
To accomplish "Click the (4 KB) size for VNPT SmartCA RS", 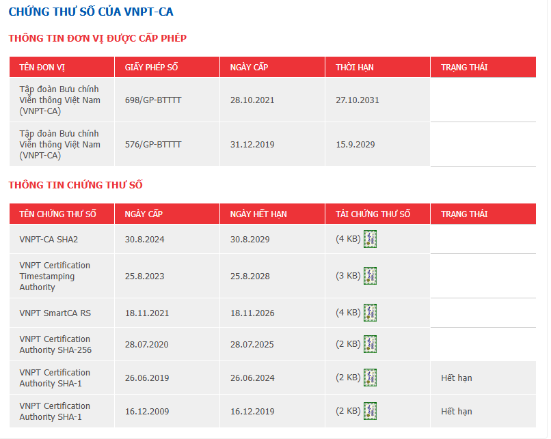I will click(x=348, y=313).
